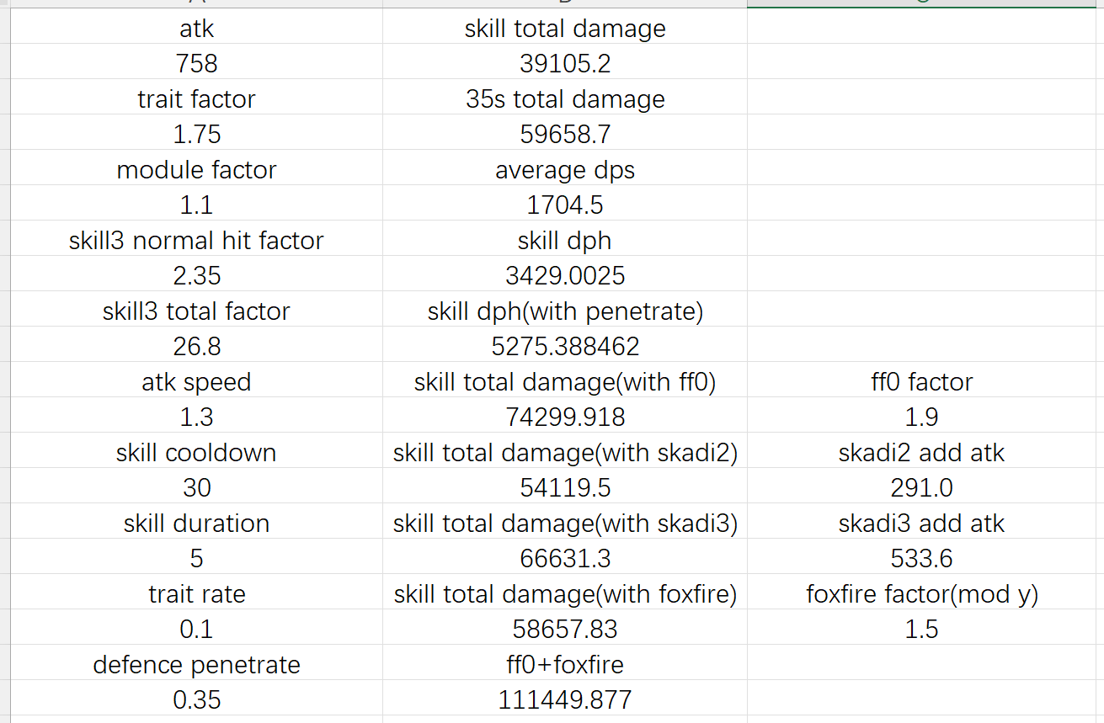The image size is (1104, 723).
Task: Click the ff0 factor value 1.9
Action: tap(921, 417)
